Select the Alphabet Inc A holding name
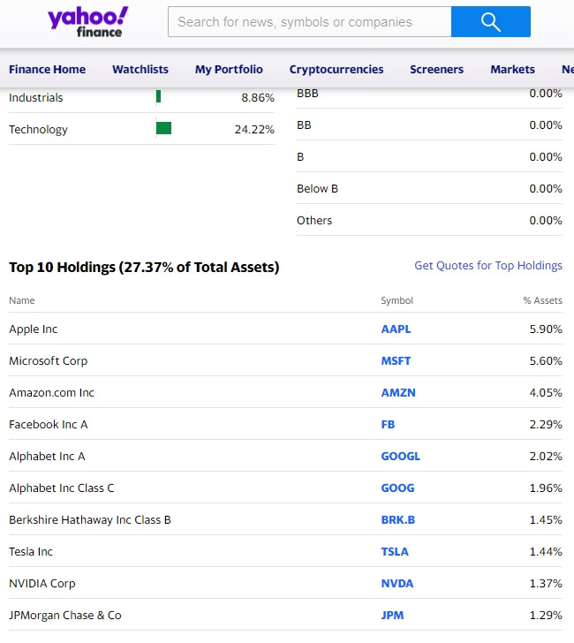This screenshot has width=574, height=643. click(47, 457)
